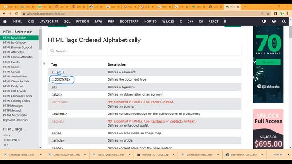
Task: Open the Chrome three-dot menu
Action: (x=288, y=14)
